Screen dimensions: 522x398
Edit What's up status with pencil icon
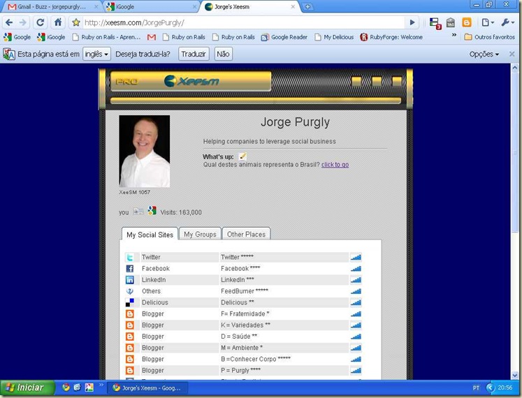point(242,156)
